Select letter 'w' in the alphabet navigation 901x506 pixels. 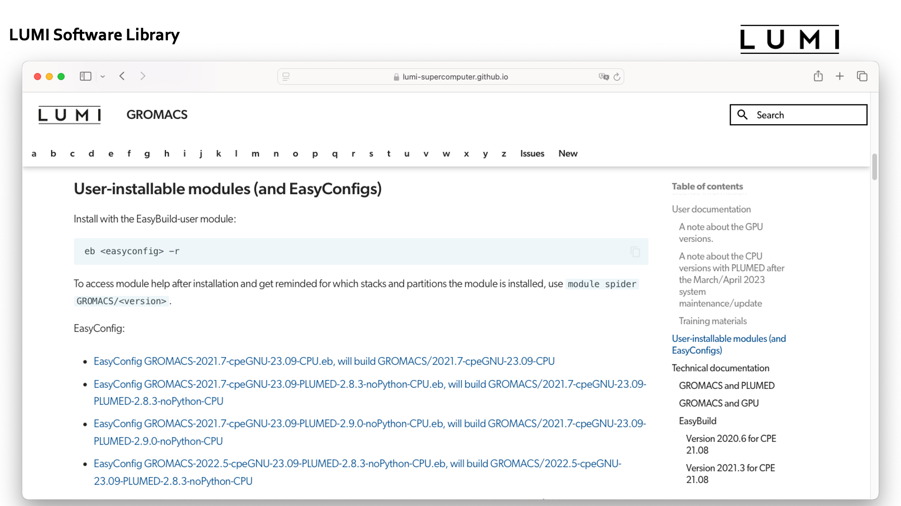point(446,154)
